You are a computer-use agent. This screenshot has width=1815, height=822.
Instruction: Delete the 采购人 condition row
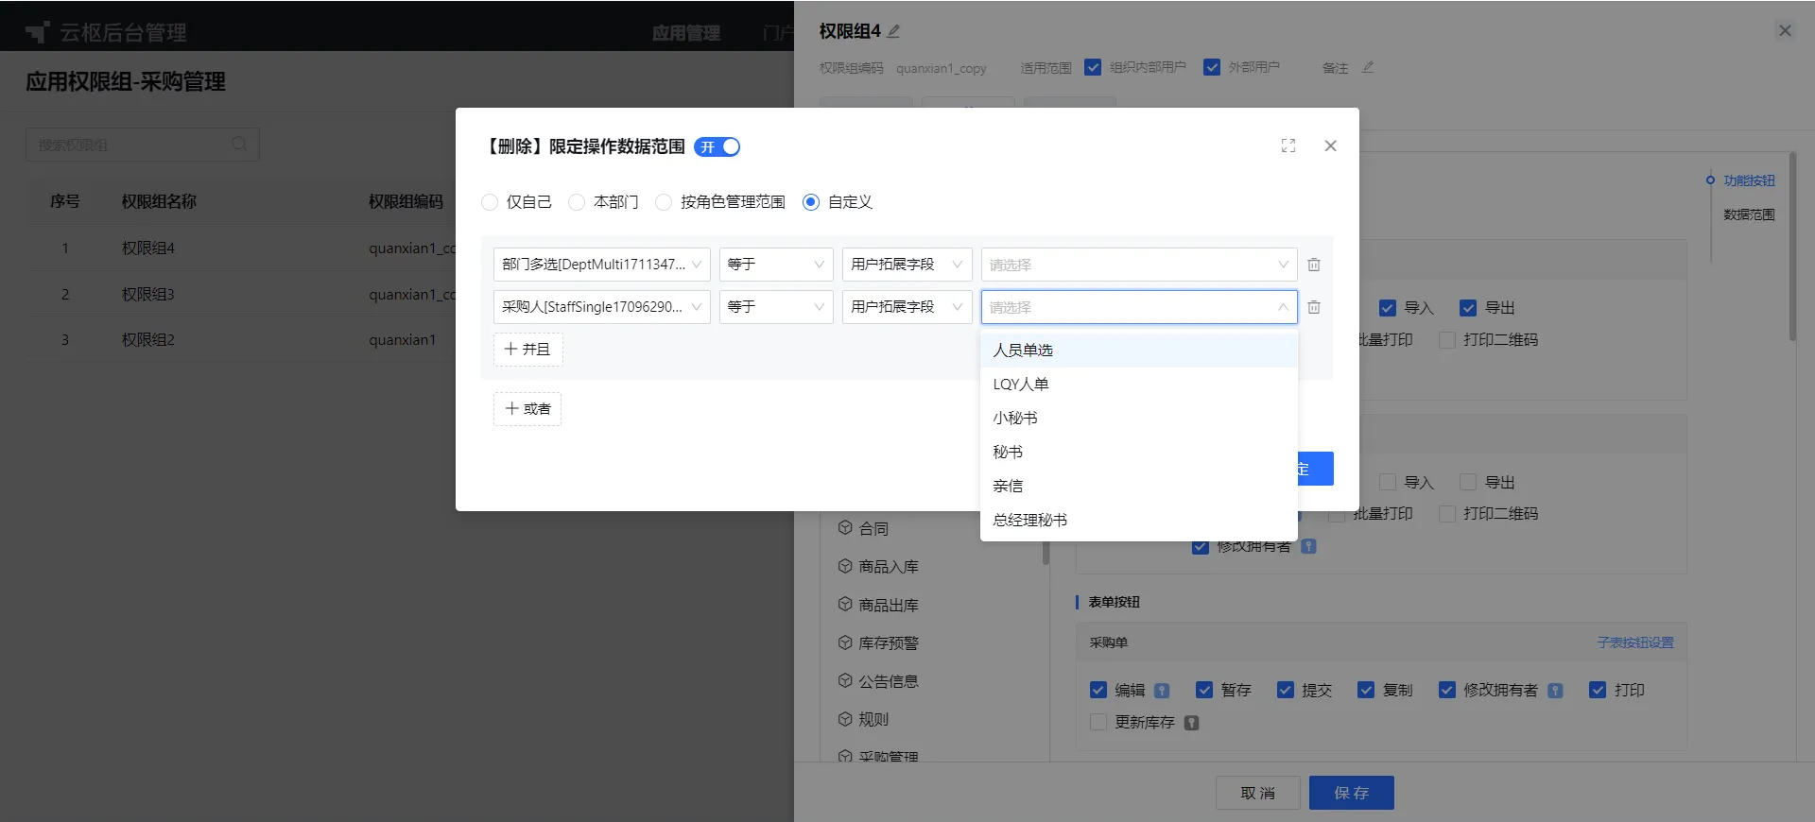point(1314,307)
